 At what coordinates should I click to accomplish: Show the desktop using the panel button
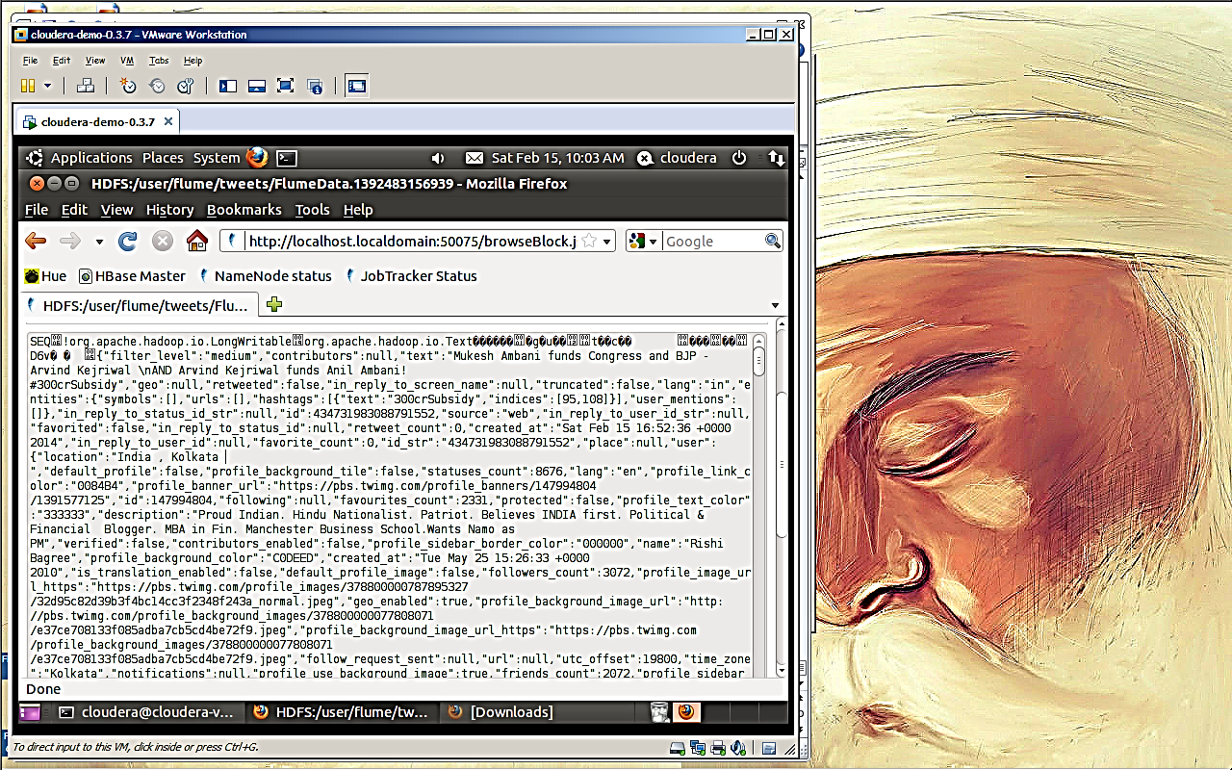[31, 712]
